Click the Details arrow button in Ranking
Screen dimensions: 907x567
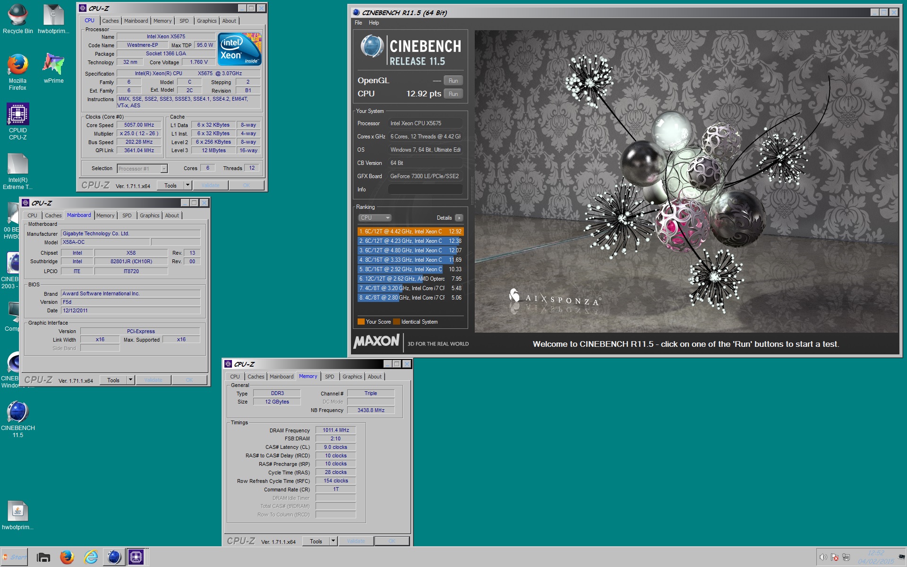click(459, 218)
